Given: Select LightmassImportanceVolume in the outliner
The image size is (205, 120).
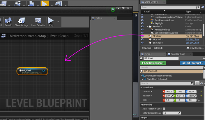Looking at the screenshot, I should point(169,17).
